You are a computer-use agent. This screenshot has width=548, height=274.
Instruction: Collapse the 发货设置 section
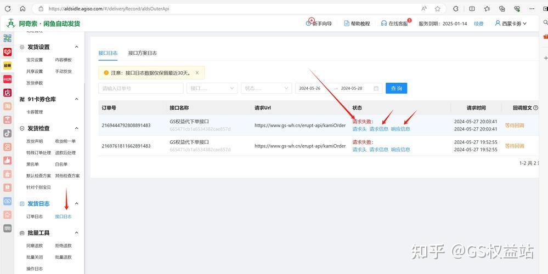pyautogui.click(x=77, y=47)
